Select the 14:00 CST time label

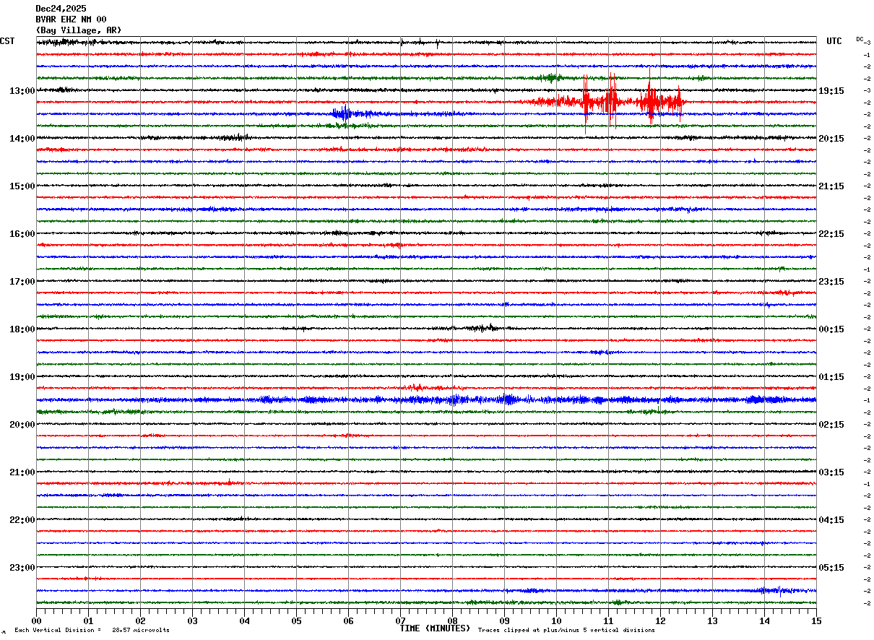tap(22, 139)
